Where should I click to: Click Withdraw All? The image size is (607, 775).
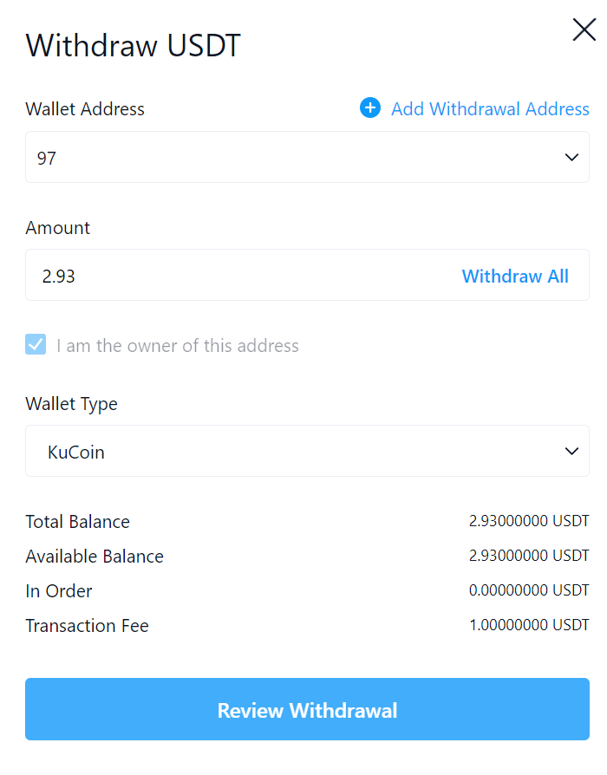[x=515, y=277]
